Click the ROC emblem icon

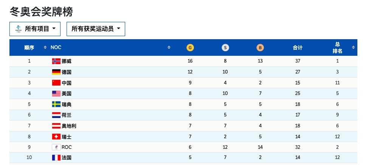pos(56,147)
